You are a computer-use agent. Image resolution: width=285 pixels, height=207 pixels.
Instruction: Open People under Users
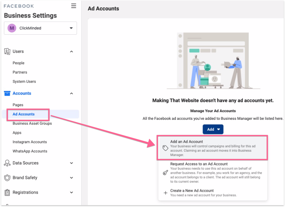(19, 63)
